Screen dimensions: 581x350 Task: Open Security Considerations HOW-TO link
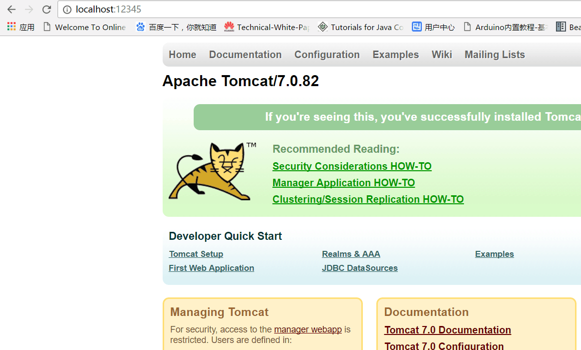point(352,166)
